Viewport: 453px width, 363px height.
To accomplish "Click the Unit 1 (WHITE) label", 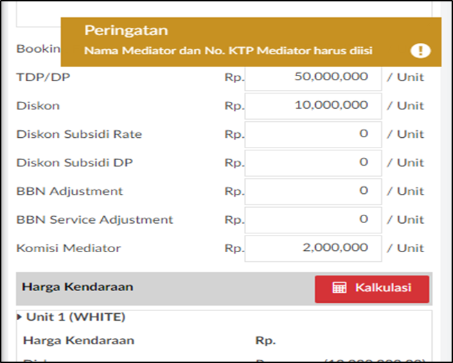I will [75, 317].
